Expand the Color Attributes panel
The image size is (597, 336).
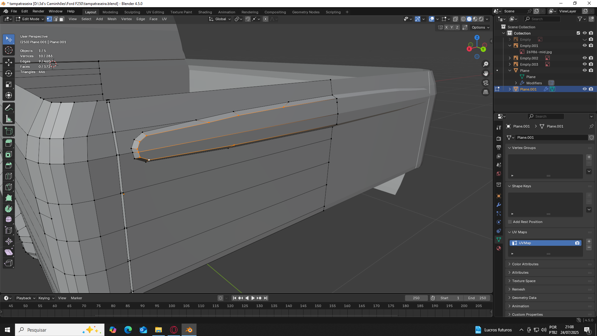[x=525, y=264]
